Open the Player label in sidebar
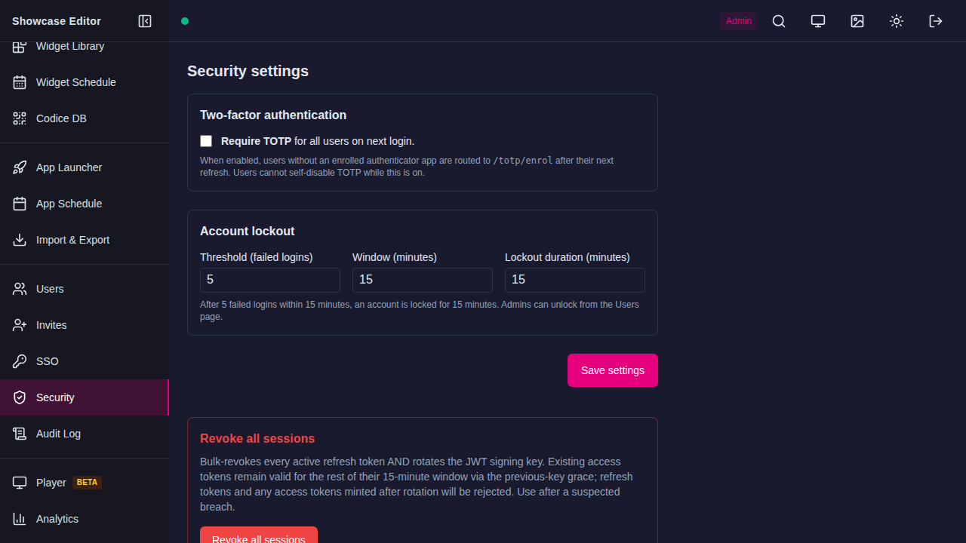 click(x=51, y=483)
